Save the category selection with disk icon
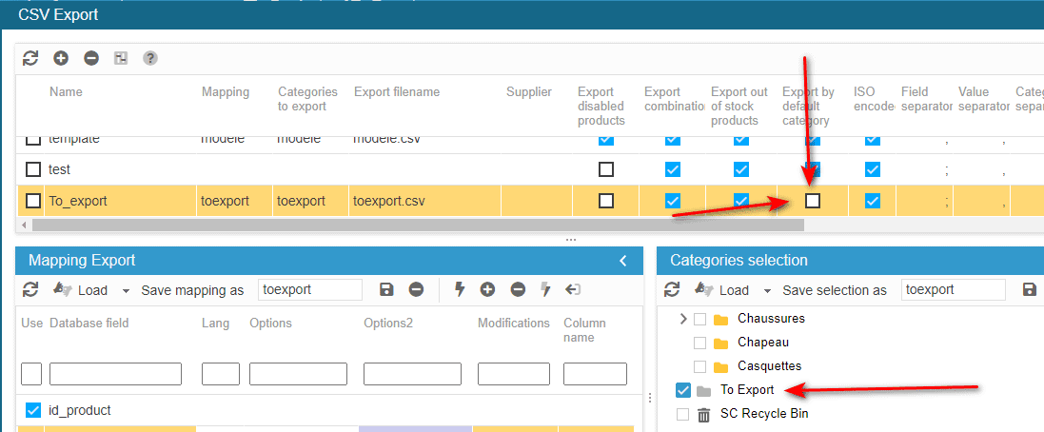Screen dimensions: 1044x432 tap(1029, 289)
